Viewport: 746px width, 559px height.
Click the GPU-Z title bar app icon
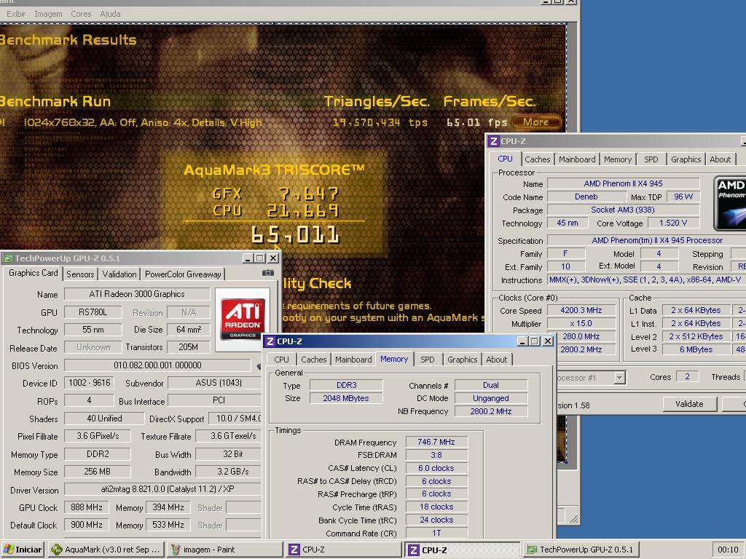click(x=7, y=258)
